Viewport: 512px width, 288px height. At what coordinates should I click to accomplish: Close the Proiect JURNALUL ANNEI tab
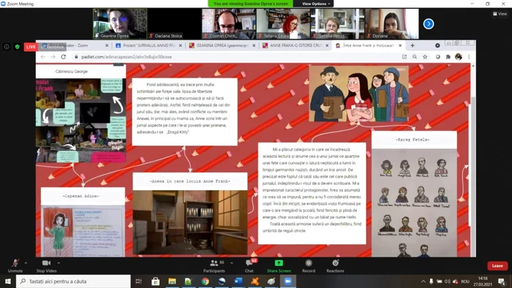(x=180, y=45)
